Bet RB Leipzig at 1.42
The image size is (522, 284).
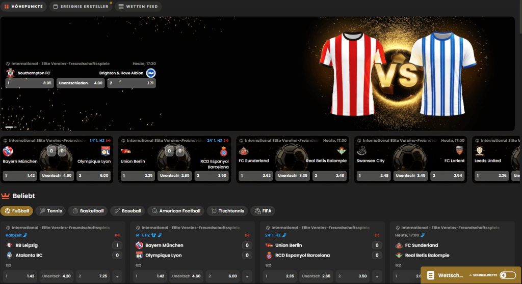20,276
